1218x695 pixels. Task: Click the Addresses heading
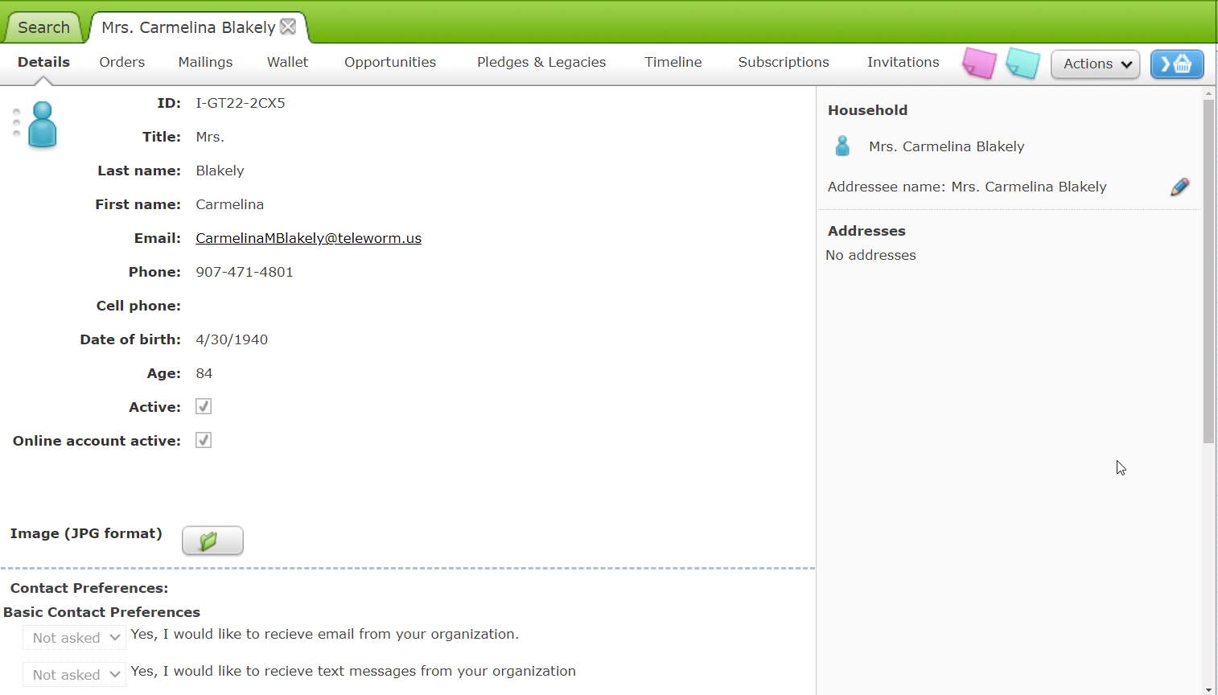coord(866,231)
